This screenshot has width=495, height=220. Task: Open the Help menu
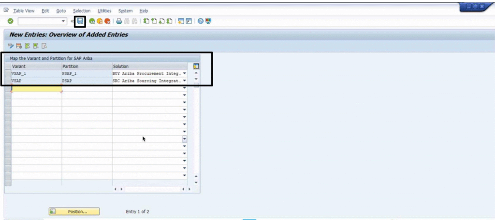(144, 11)
